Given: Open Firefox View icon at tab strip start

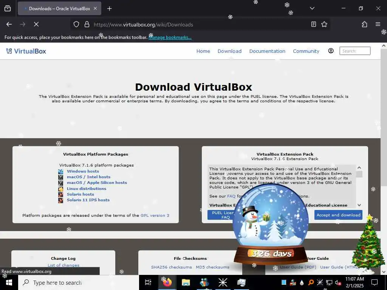Looking at the screenshot, I should (8, 8).
